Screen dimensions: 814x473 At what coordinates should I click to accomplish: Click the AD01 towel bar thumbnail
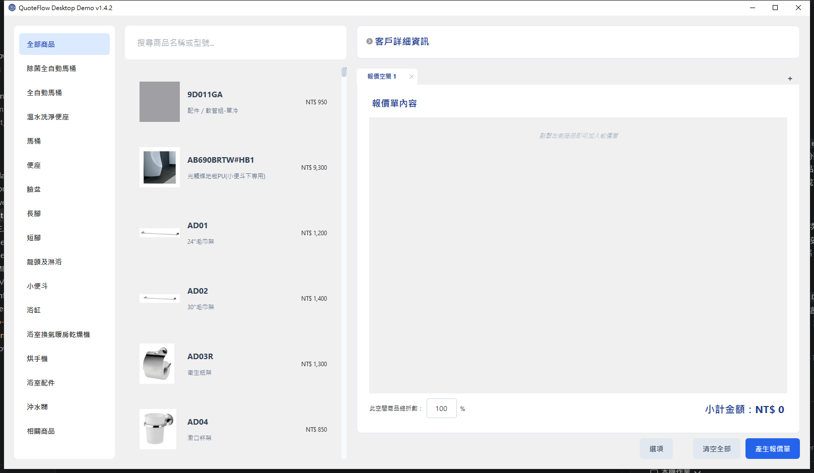(160, 233)
